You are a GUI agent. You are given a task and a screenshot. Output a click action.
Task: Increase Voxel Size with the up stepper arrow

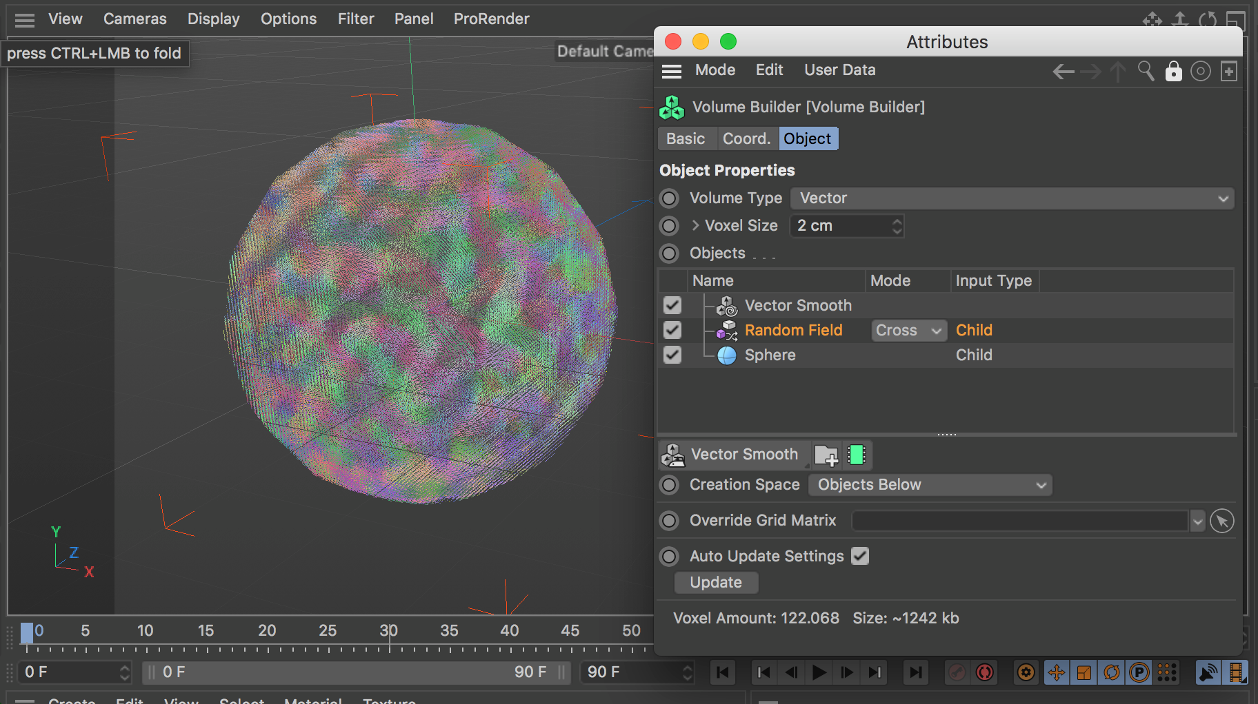pos(896,221)
